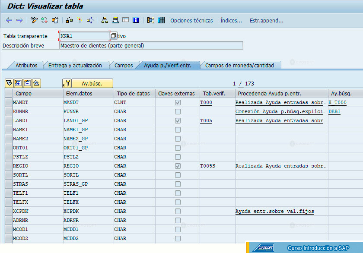The width and height of the screenshot is (363, 253).
Task: Toggle display/change mode pencil icon
Action: click(x=34, y=20)
